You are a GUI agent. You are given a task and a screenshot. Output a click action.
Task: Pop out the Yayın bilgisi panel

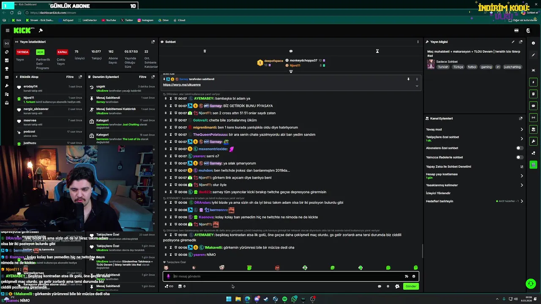point(521,42)
